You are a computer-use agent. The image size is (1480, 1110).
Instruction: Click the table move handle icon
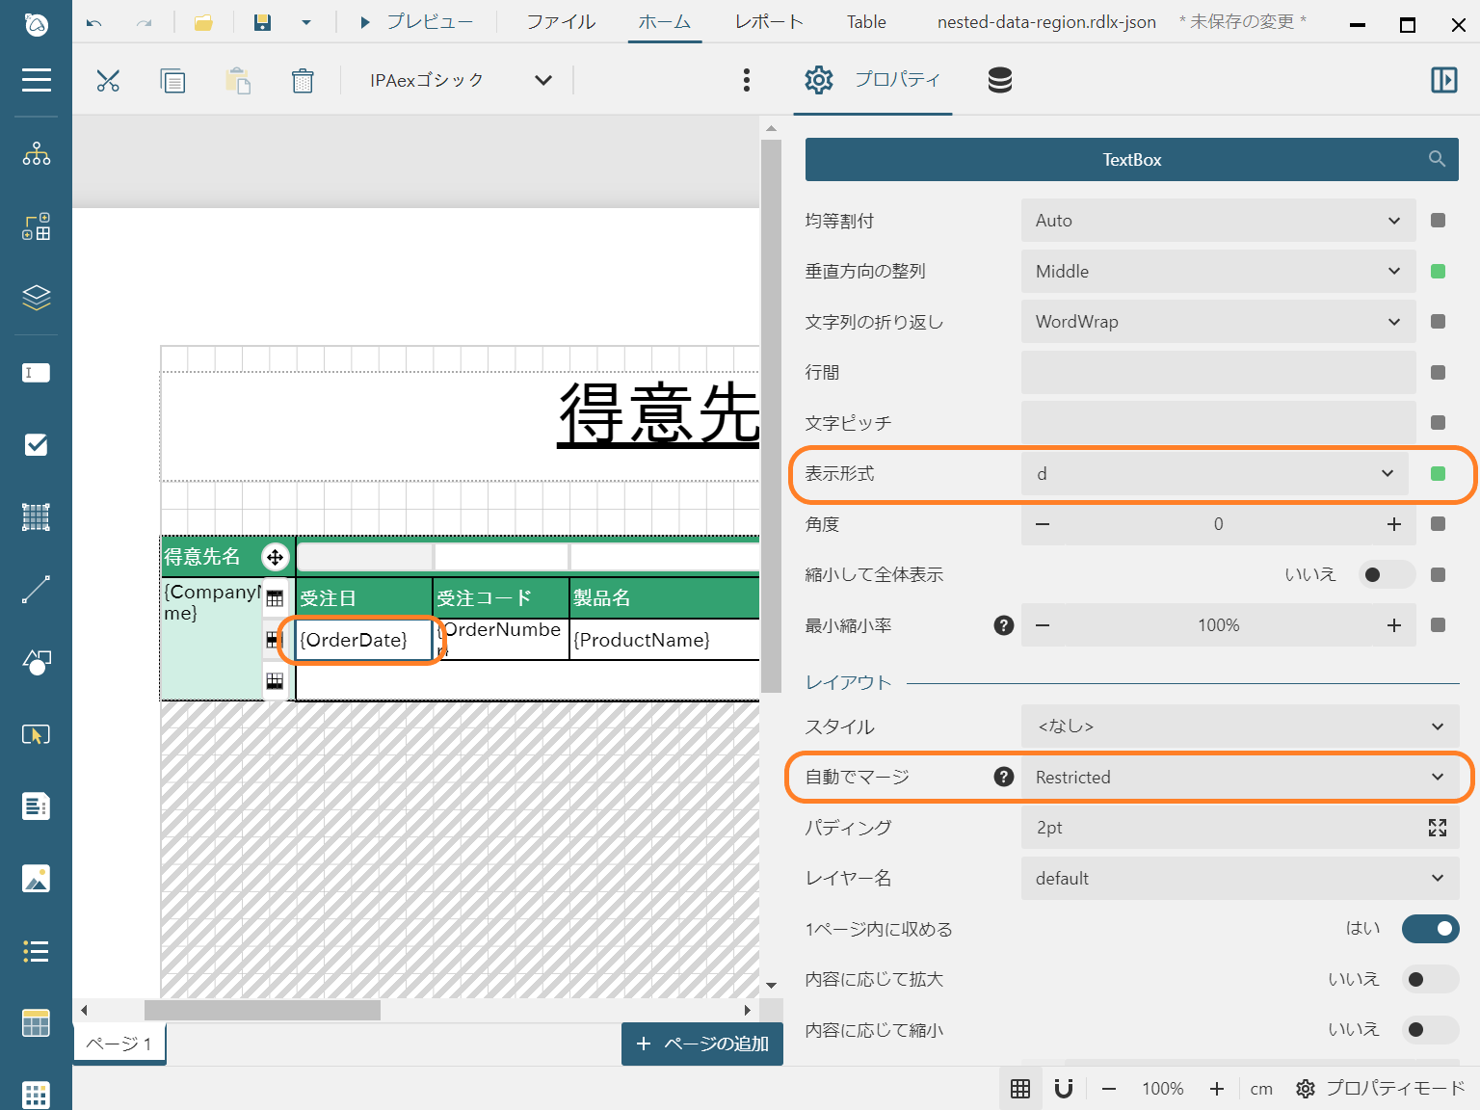(275, 557)
